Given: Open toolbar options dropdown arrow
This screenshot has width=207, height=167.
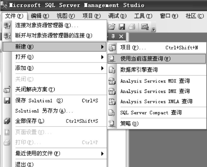Looking at the screenshot, I should 153,29.
